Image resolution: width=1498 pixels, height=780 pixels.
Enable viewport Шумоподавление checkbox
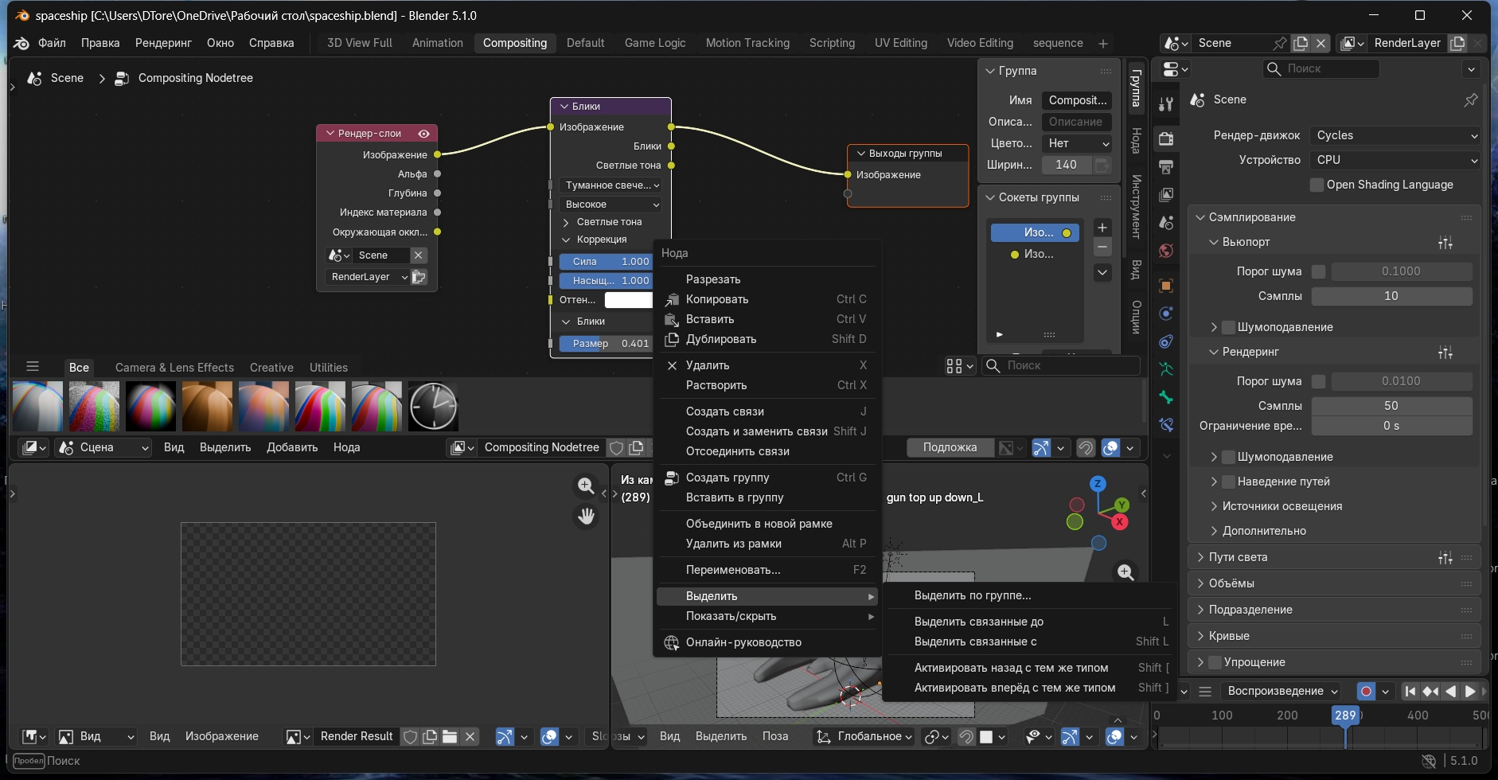(1229, 327)
